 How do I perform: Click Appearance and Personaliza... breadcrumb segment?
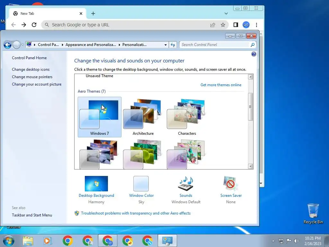(91, 45)
